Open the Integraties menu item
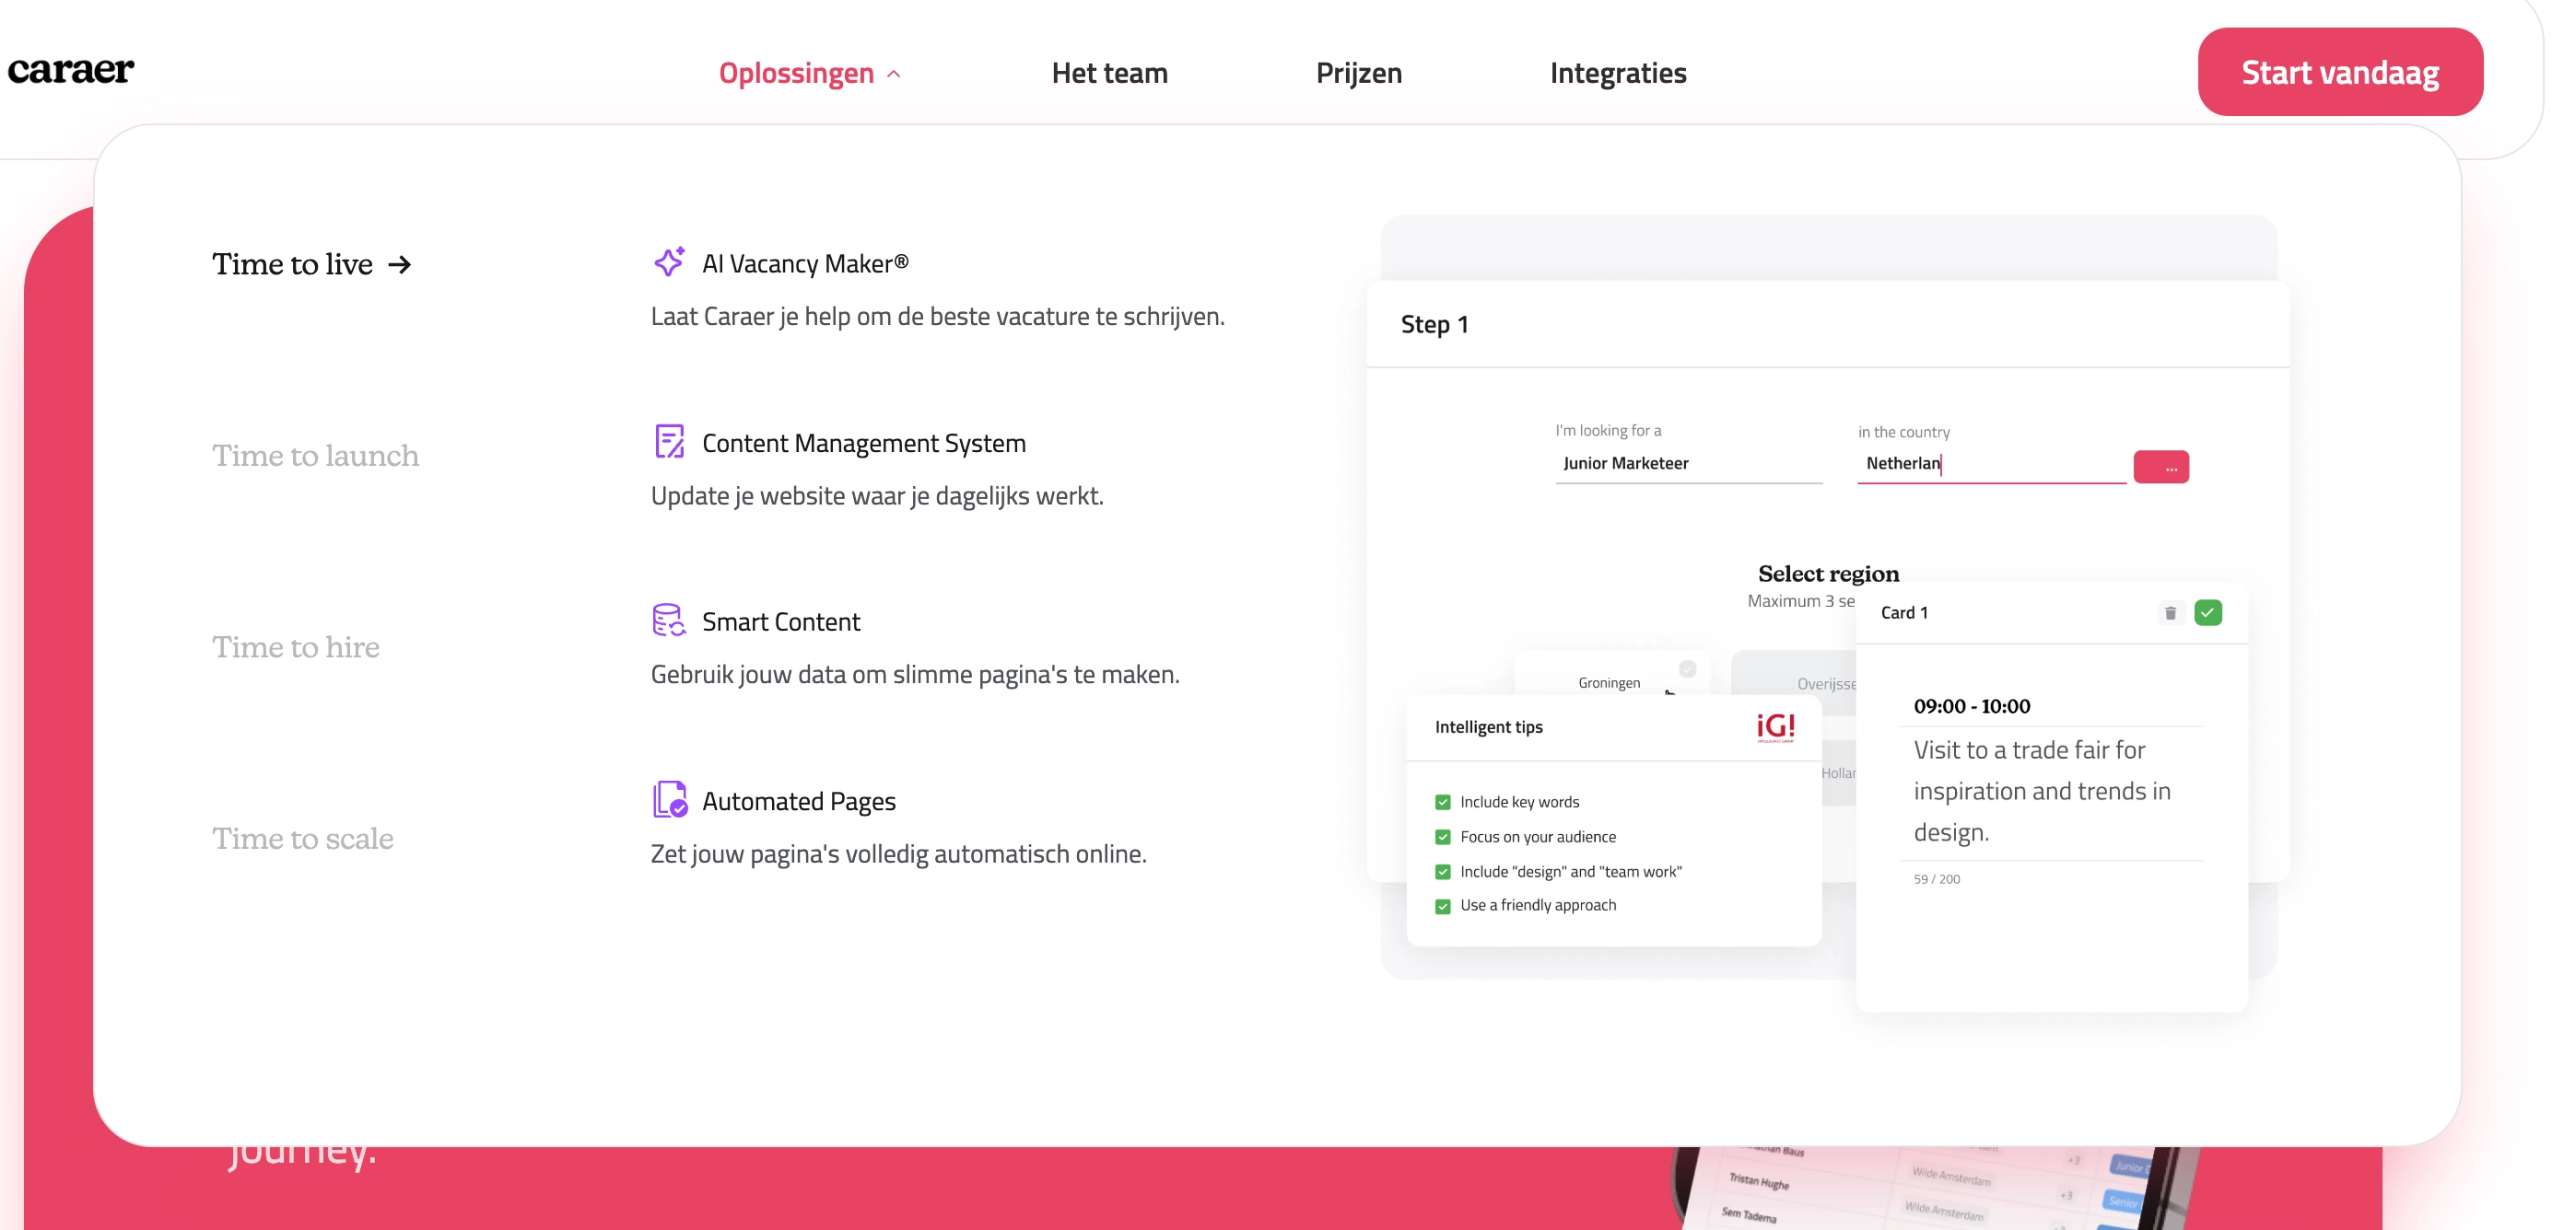Image resolution: width=2576 pixels, height=1230 pixels. click(x=1617, y=73)
